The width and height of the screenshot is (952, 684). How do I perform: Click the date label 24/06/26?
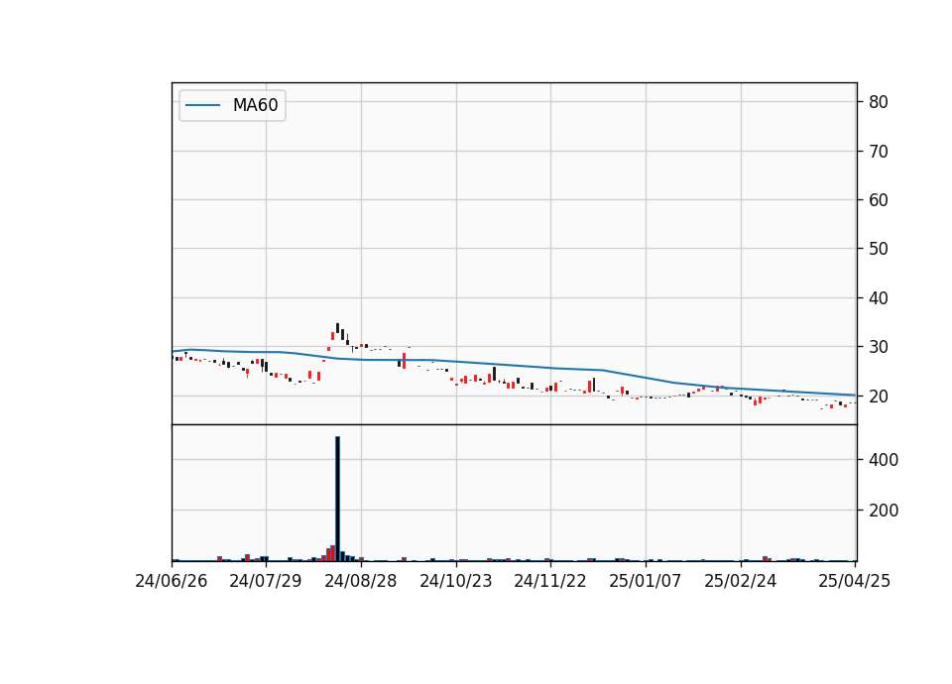pyautogui.click(x=172, y=581)
